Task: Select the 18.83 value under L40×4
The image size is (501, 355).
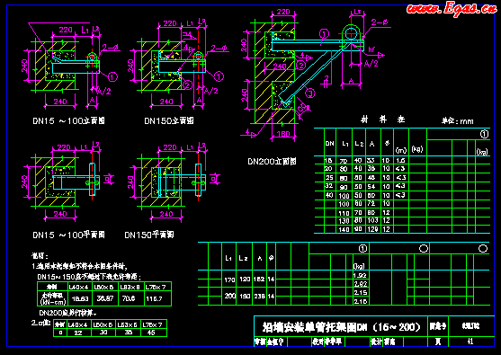Action: tap(79, 299)
